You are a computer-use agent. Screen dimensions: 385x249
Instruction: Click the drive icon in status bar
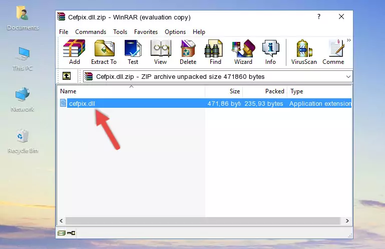point(62,233)
